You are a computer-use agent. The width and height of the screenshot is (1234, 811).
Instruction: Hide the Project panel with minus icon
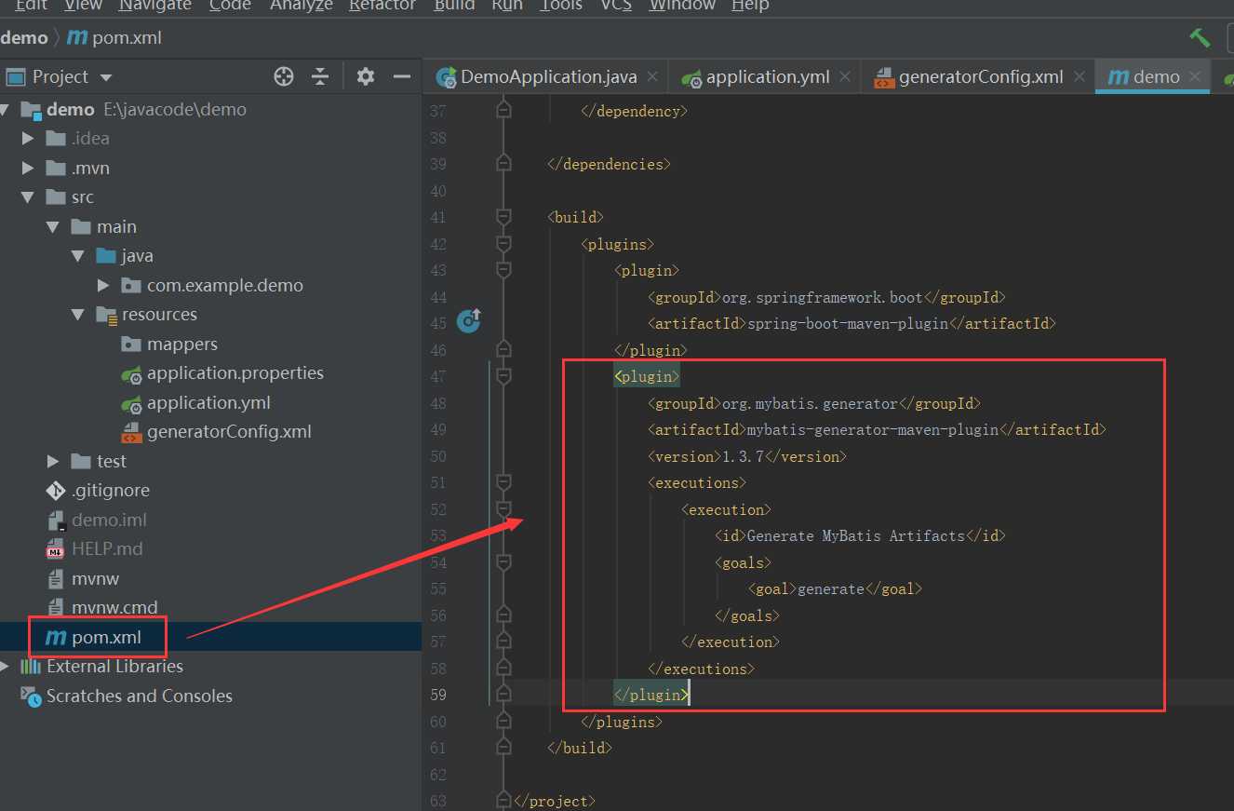(x=402, y=76)
